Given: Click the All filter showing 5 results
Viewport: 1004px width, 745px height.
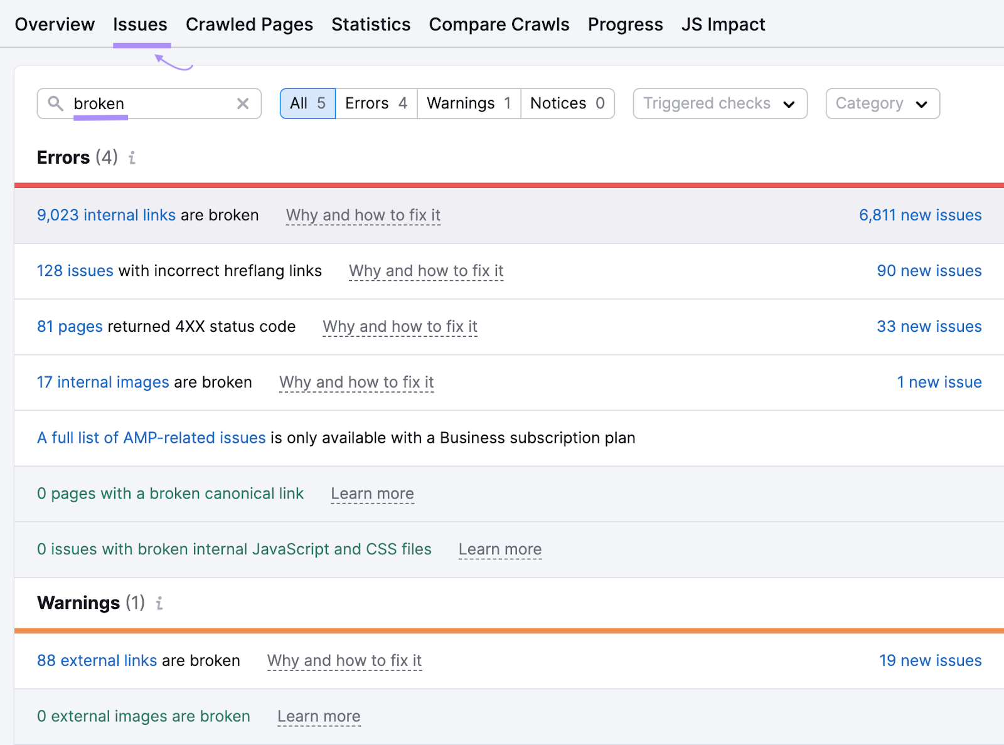Looking at the screenshot, I should point(307,103).
